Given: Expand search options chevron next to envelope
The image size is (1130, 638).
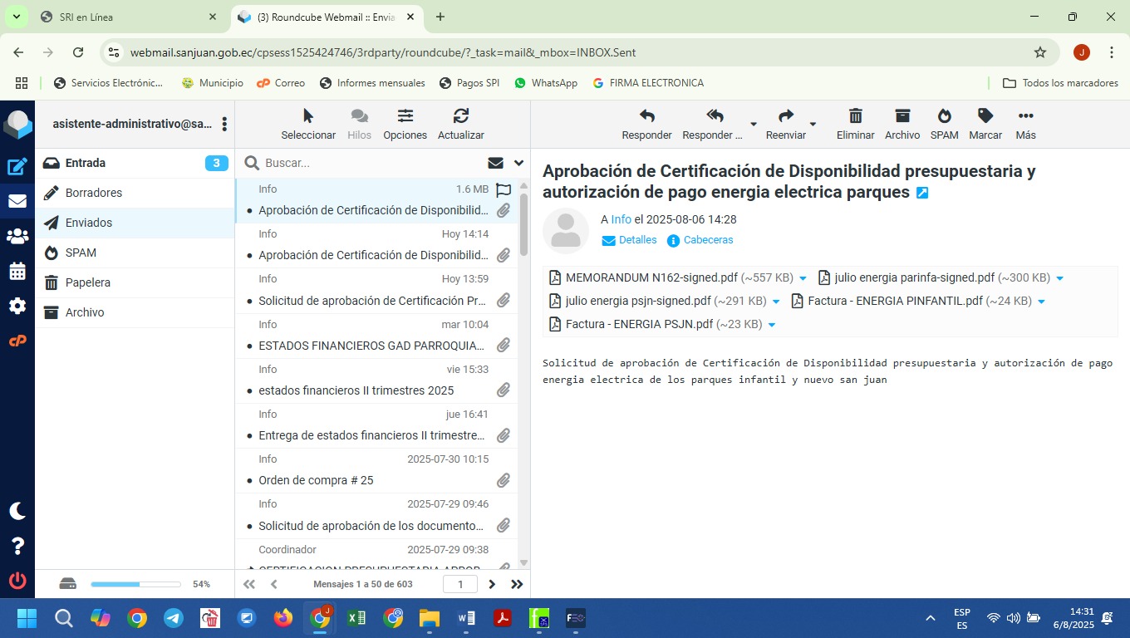Looking at the screenshot, I should [x=519, y=163].
